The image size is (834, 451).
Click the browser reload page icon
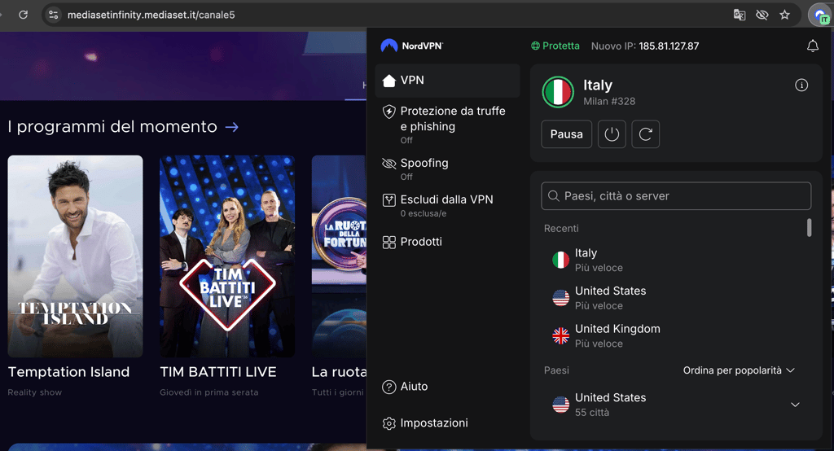pyautogui.click(x=23, y=15)
